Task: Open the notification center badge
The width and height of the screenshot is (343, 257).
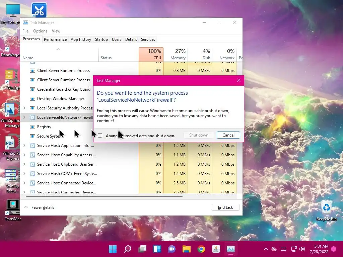Action: point(334,249)
